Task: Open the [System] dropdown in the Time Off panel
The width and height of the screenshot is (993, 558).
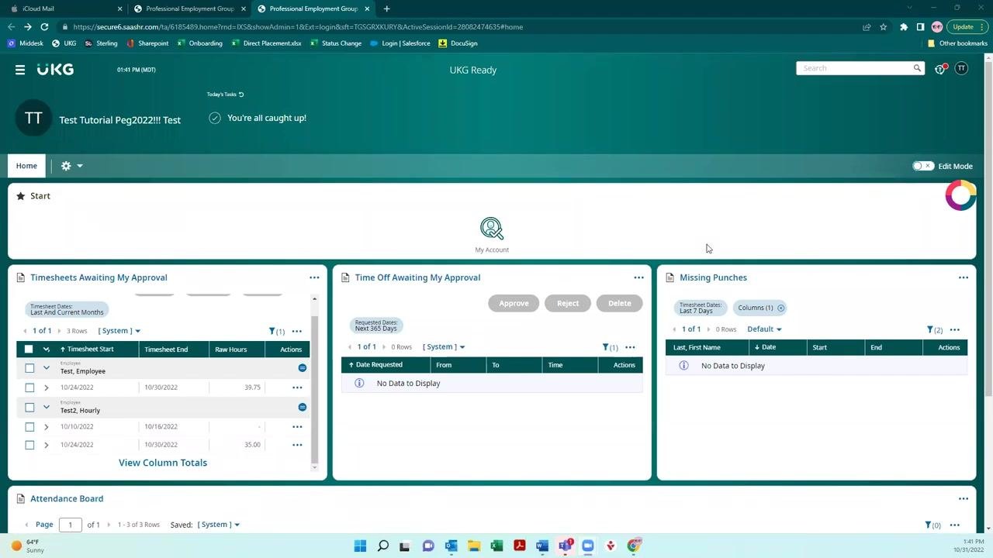Action: (444, 347)
